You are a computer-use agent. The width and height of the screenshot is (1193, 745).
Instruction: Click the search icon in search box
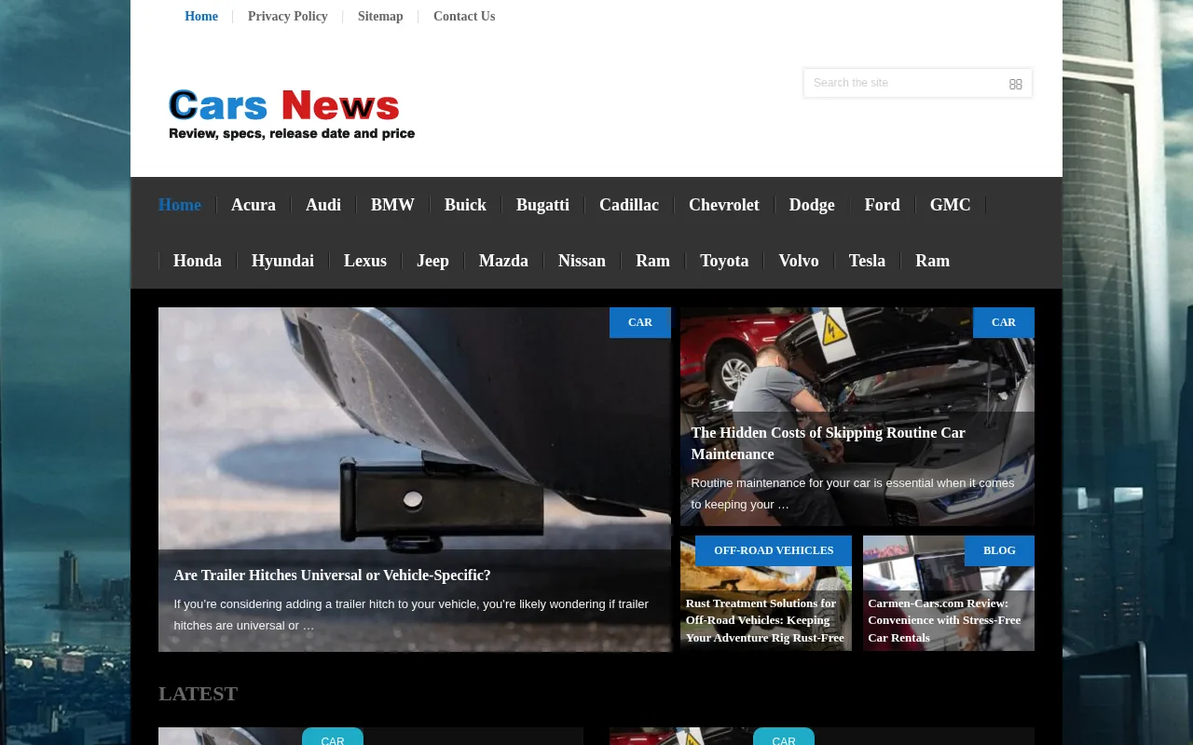(1015, 84)
